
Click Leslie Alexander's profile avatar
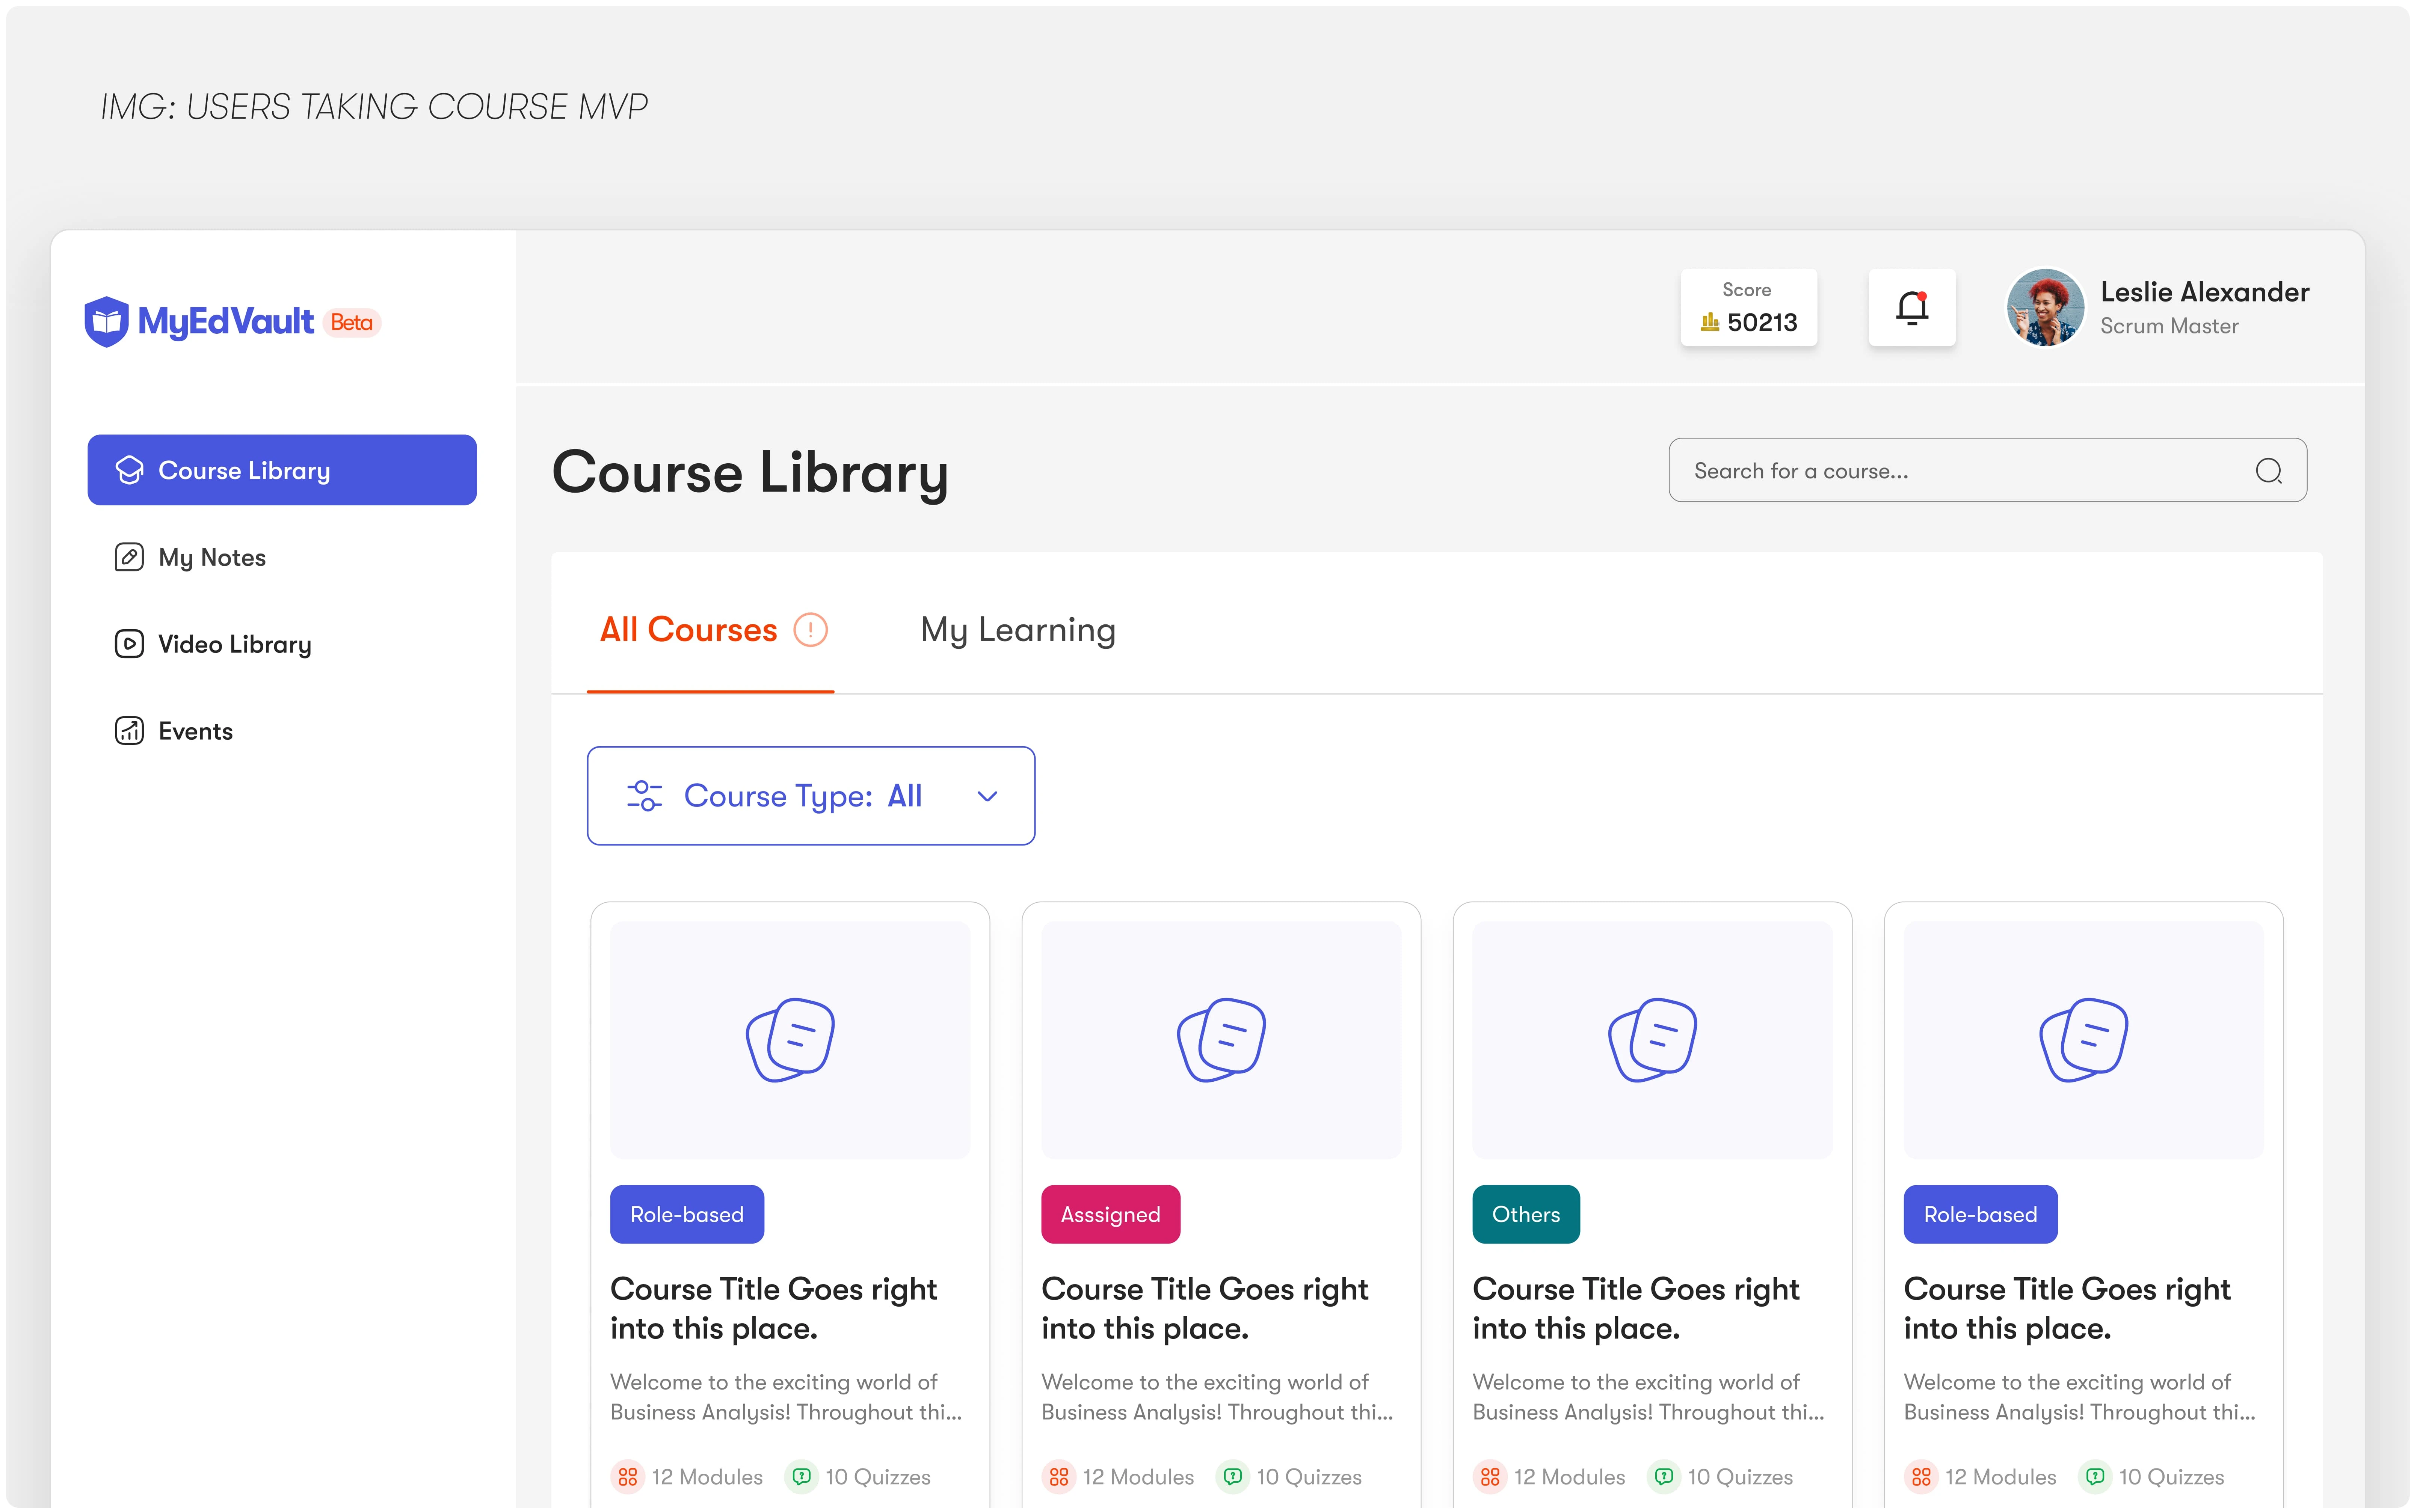[2046, 307]
